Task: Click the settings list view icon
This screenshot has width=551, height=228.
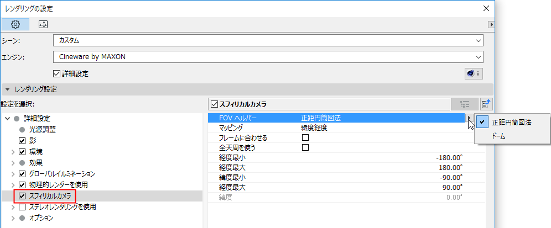Action: pyautogui.click(x=465, y=104)
